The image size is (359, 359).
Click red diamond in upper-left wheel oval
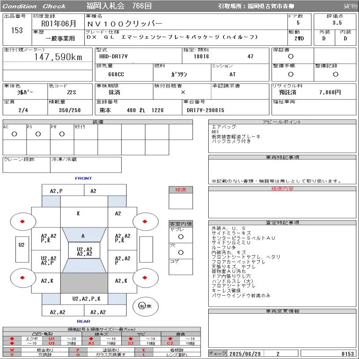pos(22,221)
